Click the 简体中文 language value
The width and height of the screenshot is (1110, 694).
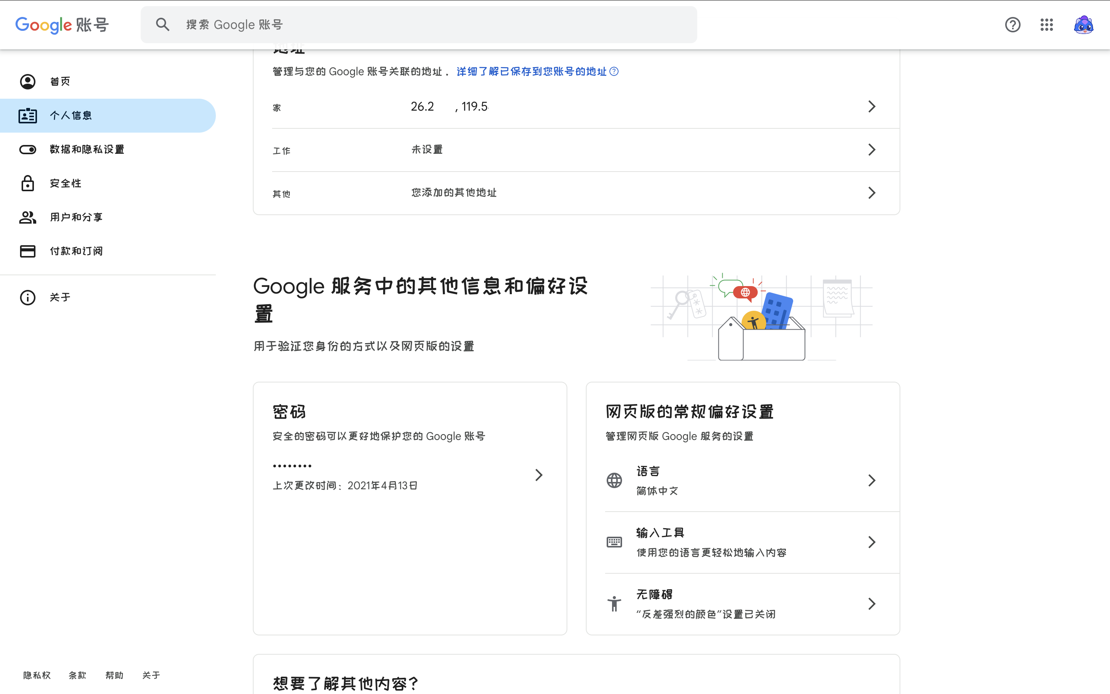tap(657, 491)
